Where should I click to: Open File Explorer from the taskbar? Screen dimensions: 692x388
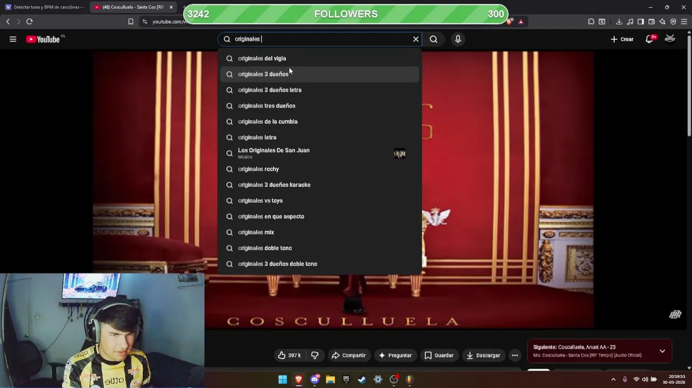point(330,379)
